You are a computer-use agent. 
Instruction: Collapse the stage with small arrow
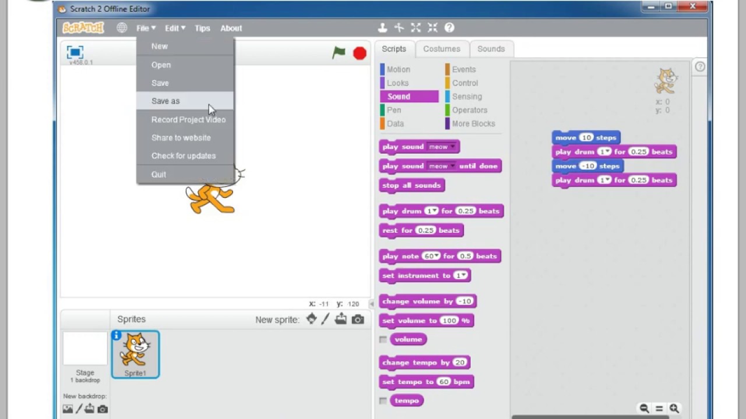(x=372, y=304)
